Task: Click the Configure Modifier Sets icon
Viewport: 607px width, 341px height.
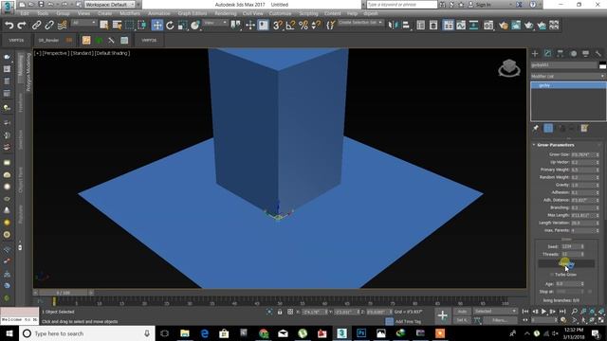Action: click(x=584, y=129)
